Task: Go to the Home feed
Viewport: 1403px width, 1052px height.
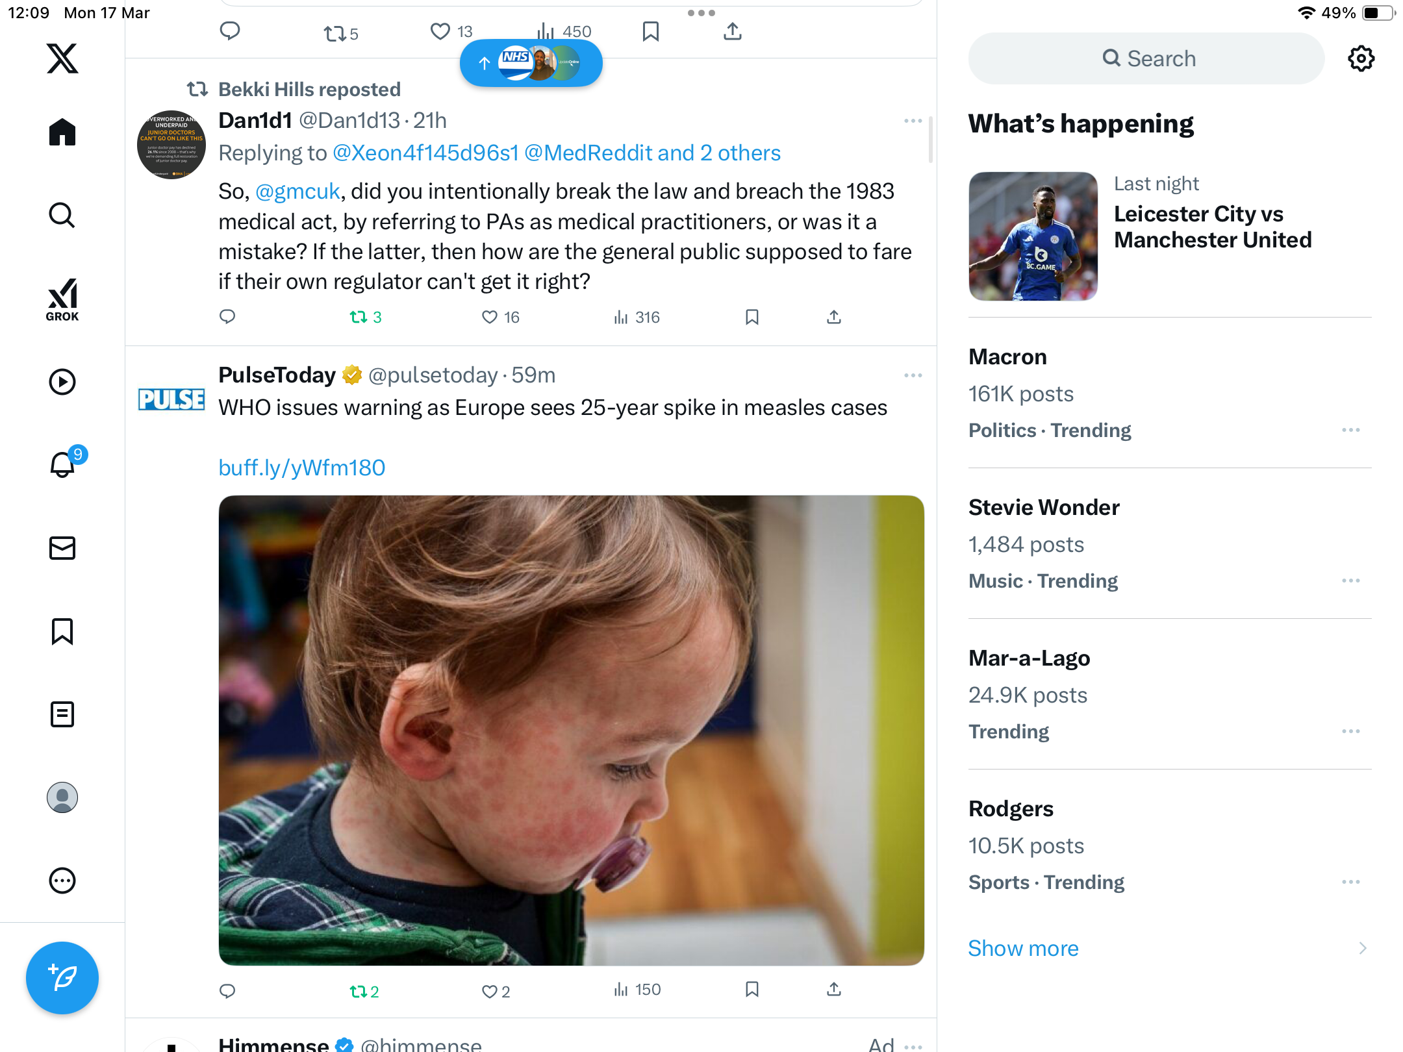Action: coord(62,132)
